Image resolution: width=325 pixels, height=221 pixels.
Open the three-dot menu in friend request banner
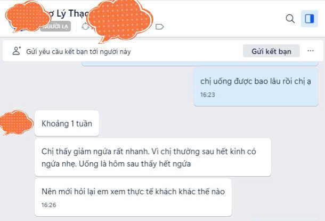point(310,51)
